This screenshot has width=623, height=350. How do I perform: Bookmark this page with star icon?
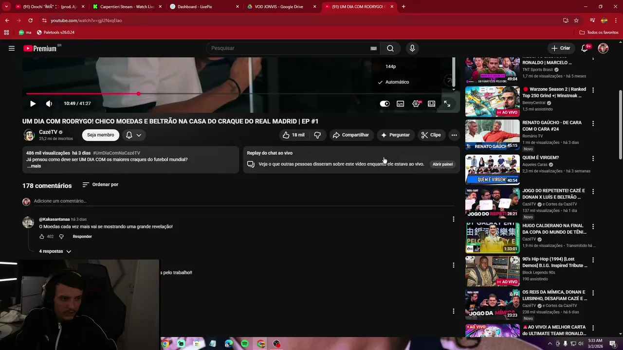[576, 20]
